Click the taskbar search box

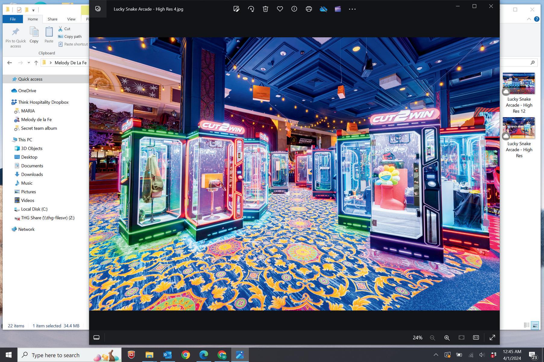[70, 355]
